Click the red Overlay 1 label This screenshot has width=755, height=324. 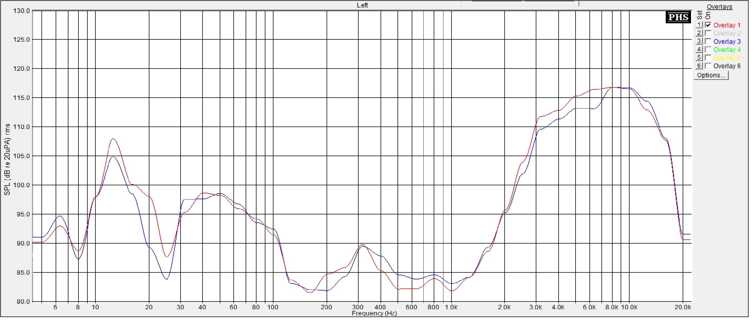pos(727,26)
